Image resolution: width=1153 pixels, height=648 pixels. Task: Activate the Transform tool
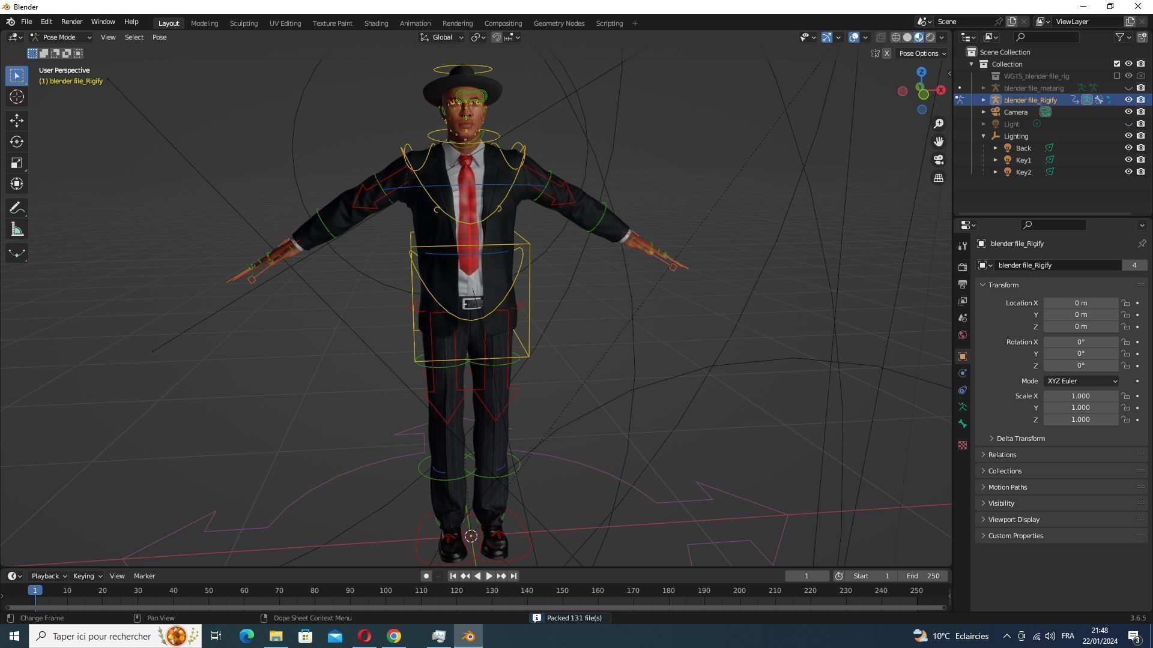point(16,184)
